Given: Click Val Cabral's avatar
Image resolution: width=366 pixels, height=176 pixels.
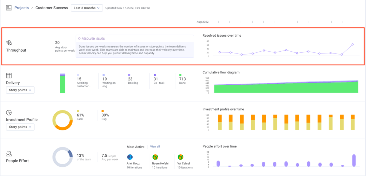Looking at the screenshot, I should (180, 157).
